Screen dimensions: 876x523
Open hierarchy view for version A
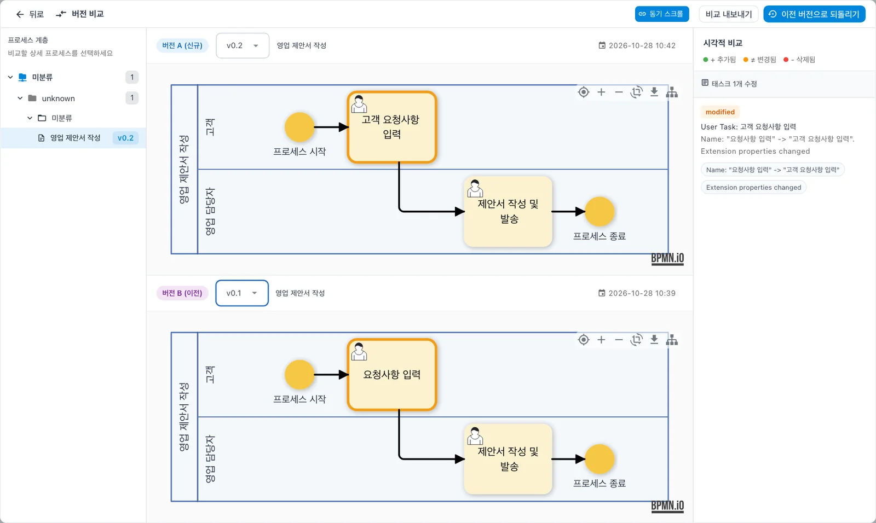pyautogui.click(x=672, y=92)
